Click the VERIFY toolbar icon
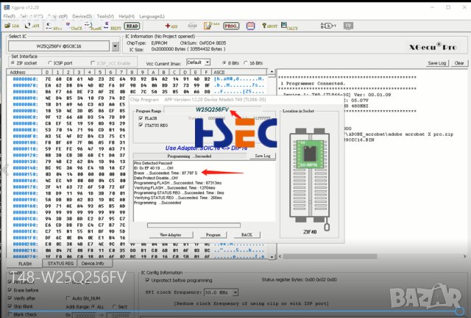 [x=113, y=26]
